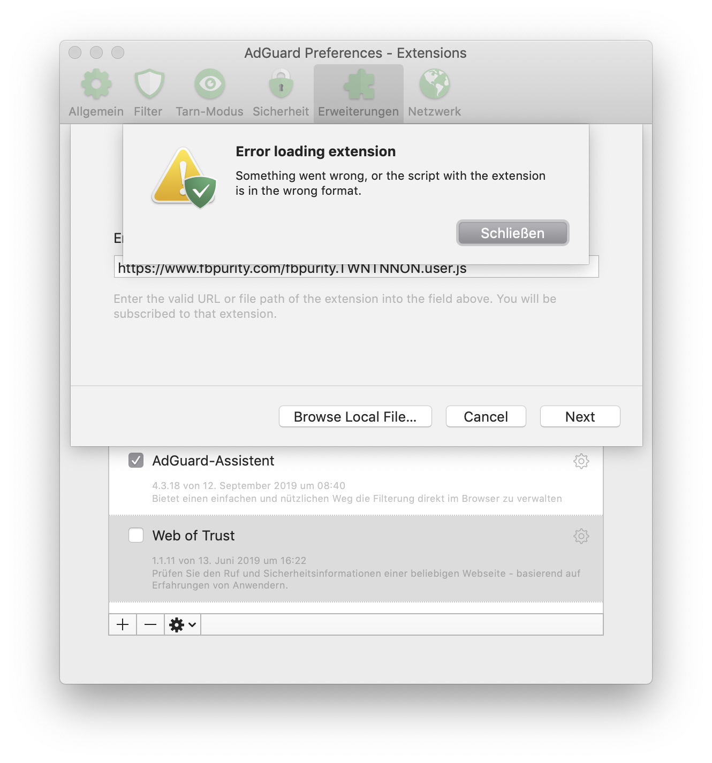712x763 pixels.
Task: Select the Erweiterungen puzzle piece tab
Action: (359, 93)
